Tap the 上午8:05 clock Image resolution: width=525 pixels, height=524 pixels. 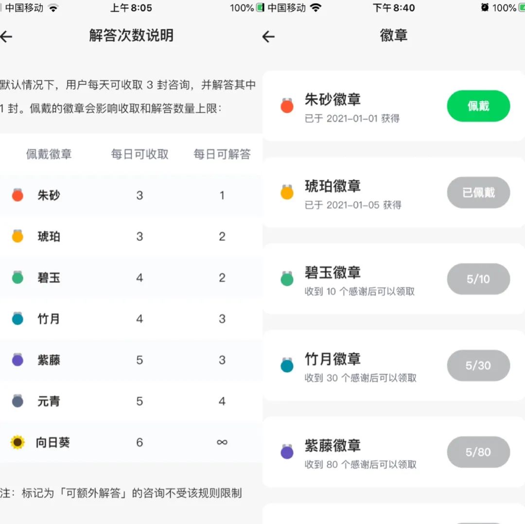(x=131, y=7)
